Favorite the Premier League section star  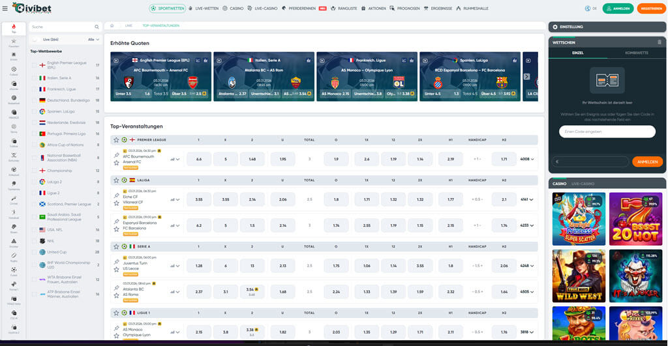pyautogui.click(x=116, y=139)
